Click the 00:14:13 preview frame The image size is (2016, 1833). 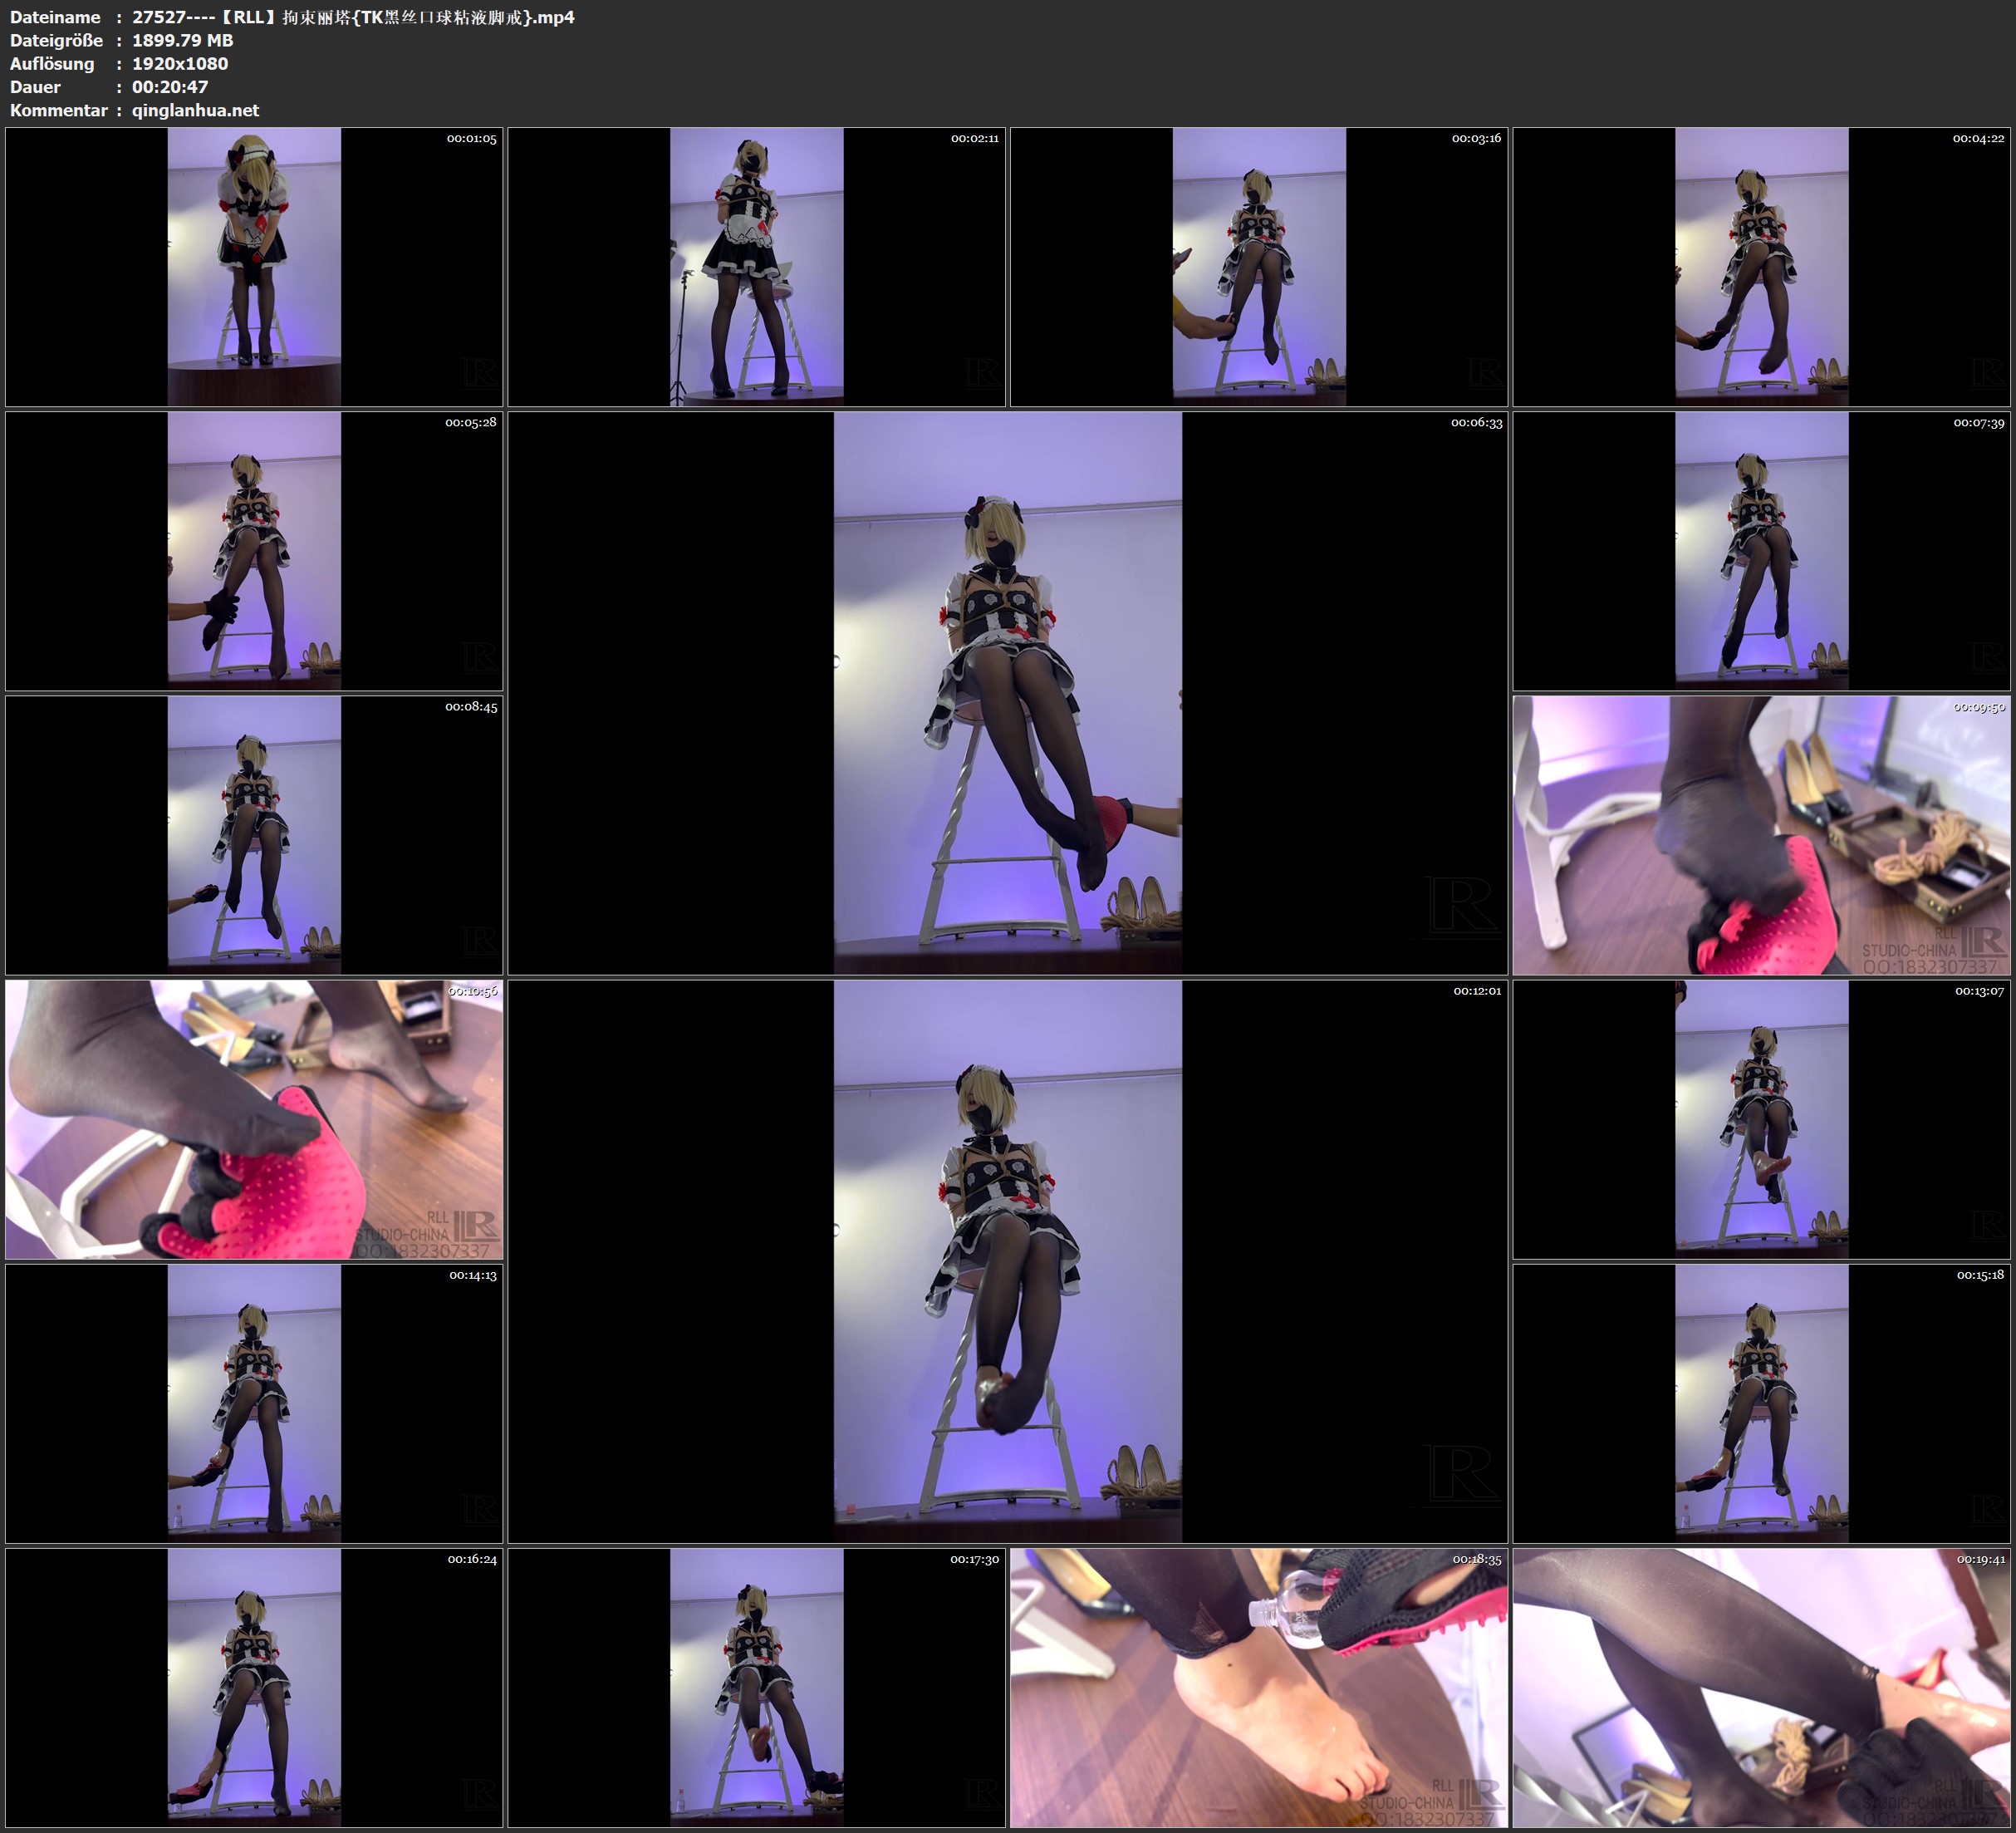(x=254, y=1403)
